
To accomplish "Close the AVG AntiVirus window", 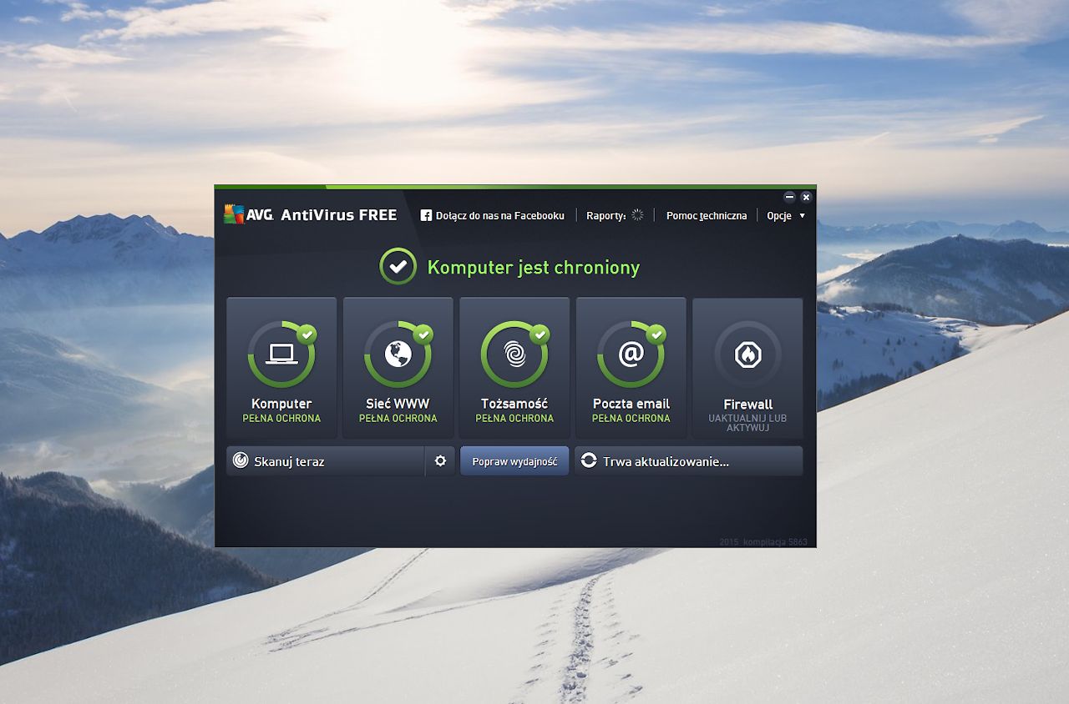I will point(806,197).
